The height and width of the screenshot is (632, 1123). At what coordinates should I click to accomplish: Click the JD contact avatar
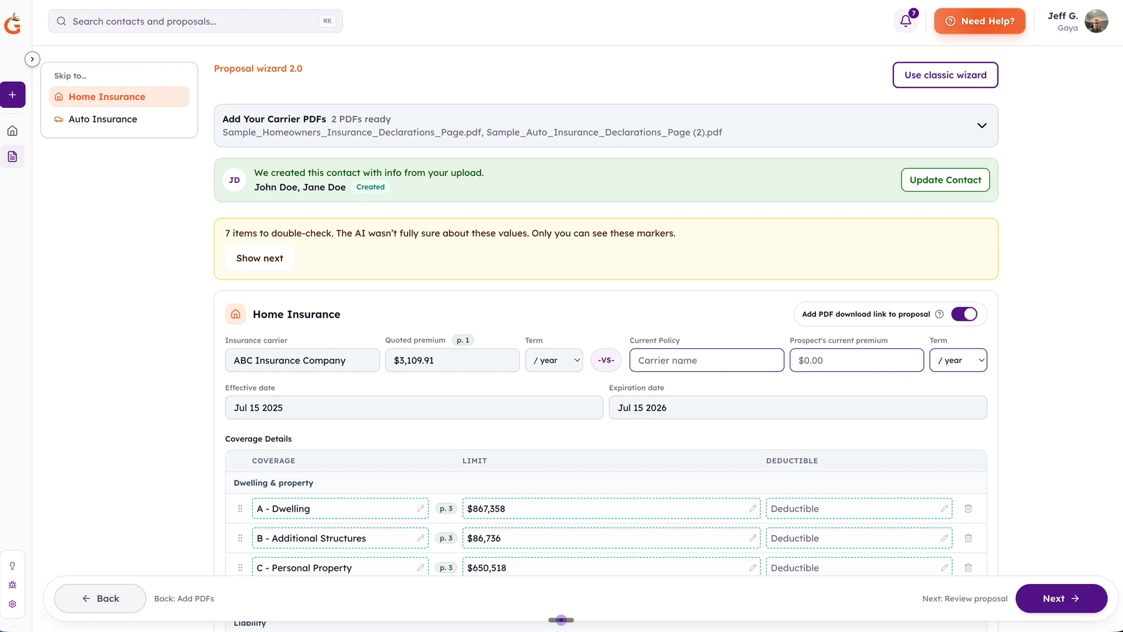click(x=235, y=180)
